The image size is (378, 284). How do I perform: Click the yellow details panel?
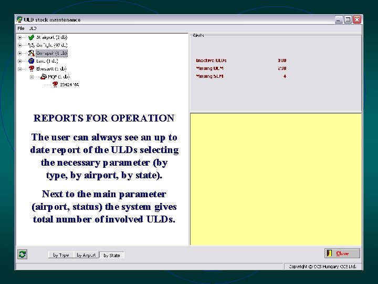click(276, 179)
